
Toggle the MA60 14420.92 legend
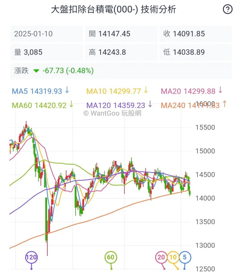[43, 105]
